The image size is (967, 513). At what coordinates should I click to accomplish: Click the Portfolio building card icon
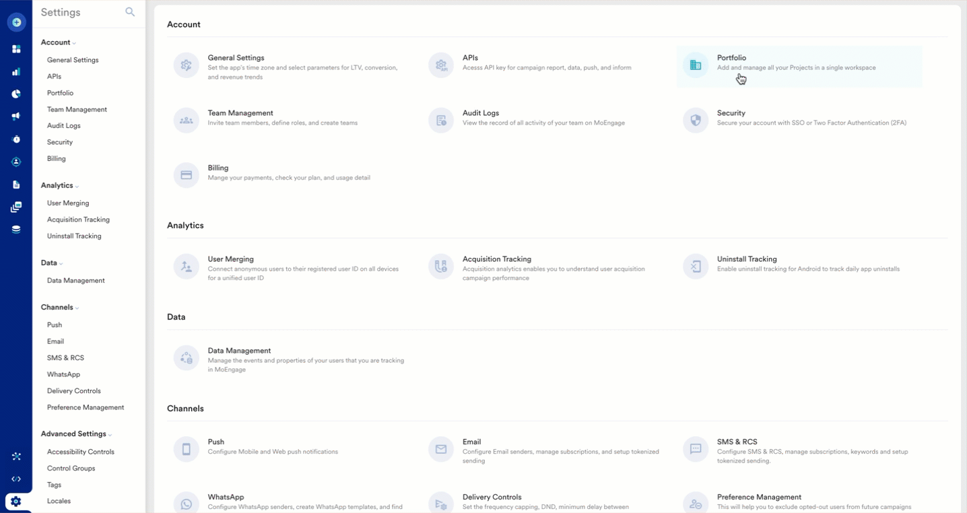coord(696,65)
